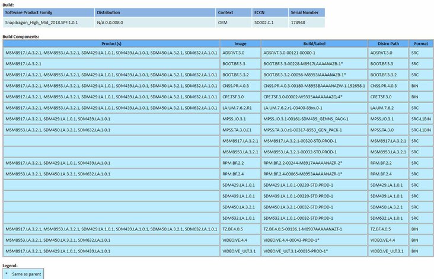434x279 pixels.
Task: Click the MPSS.JO.3.1 image cell
Action: click(x=240, y=119)
